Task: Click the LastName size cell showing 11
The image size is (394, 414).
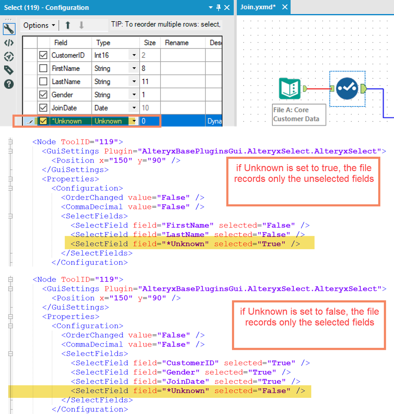Action: pos(150,81)
